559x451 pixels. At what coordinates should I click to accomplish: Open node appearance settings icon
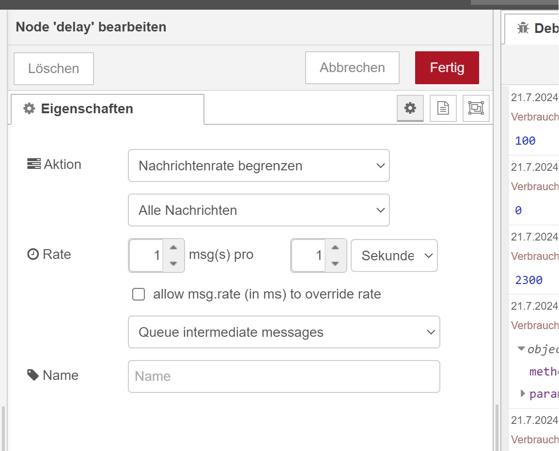(x=476, y=108)
